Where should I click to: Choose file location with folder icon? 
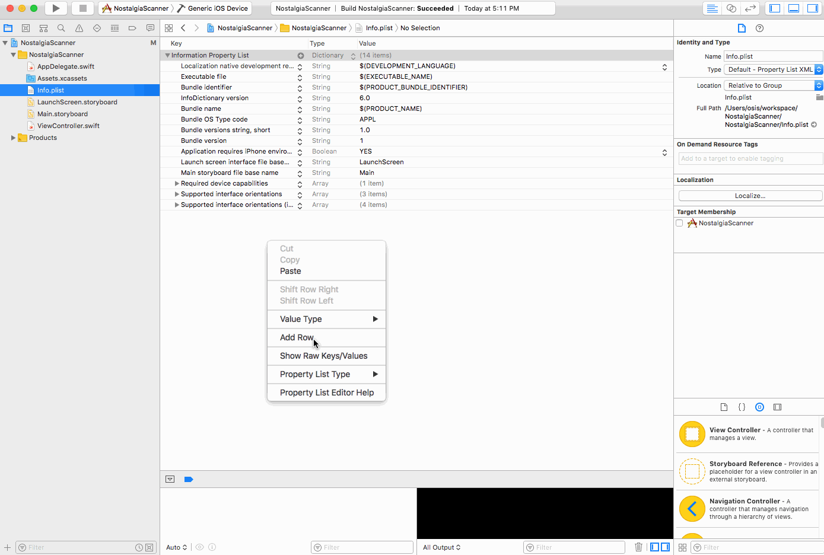[819, 97]
